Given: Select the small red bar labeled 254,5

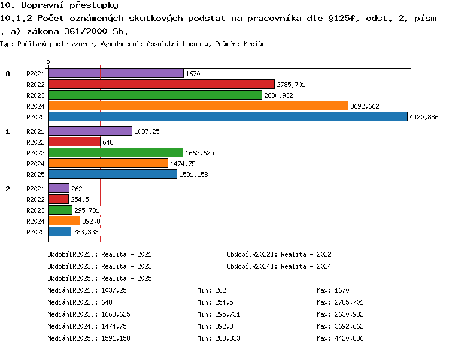Looking at the screenshot, I should 59,199.
